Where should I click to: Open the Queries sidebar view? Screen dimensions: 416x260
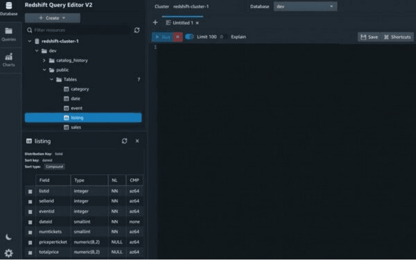(x=9, y=35)
